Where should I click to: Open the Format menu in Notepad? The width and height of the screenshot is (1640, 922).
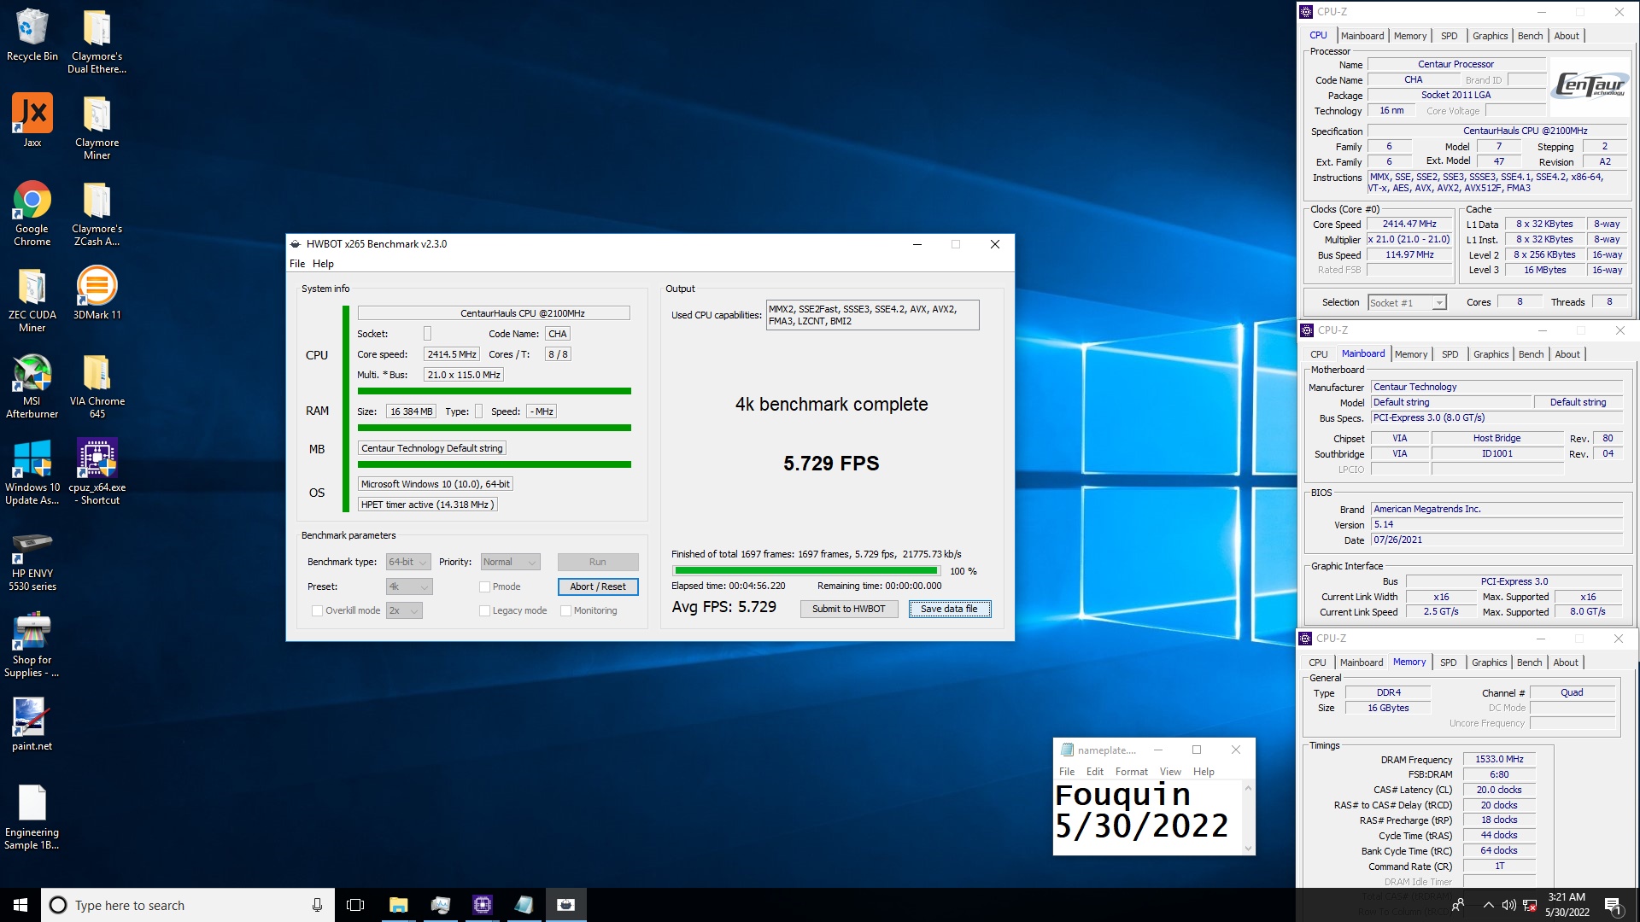1131,772
